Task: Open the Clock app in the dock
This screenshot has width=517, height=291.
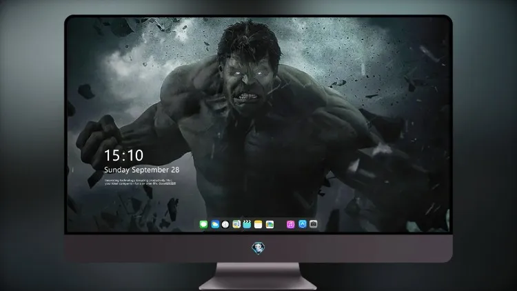Action: tap(225, 224)
